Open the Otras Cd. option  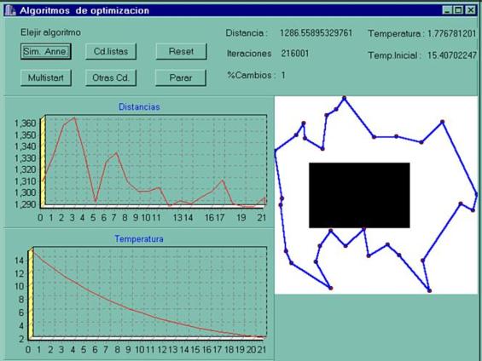pyautogui.click(x=111, y=77)
